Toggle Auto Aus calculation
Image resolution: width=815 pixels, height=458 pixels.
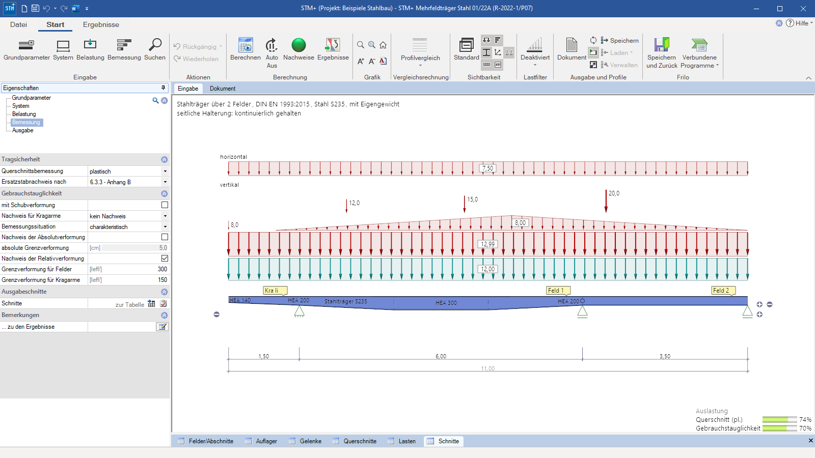click(272, 53)
